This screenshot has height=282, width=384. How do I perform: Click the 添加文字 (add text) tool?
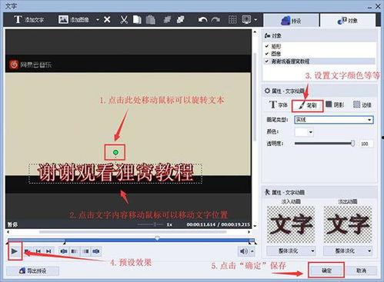coord(28,19)
